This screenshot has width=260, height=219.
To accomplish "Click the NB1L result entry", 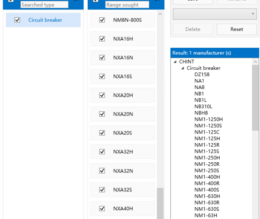I will pos(201,100).
